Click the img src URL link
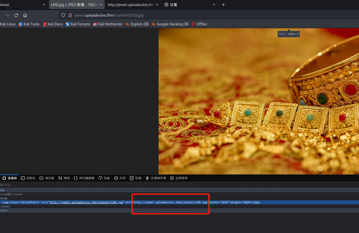The width and height of the screenshot is (359, 233). coord(86,202)
